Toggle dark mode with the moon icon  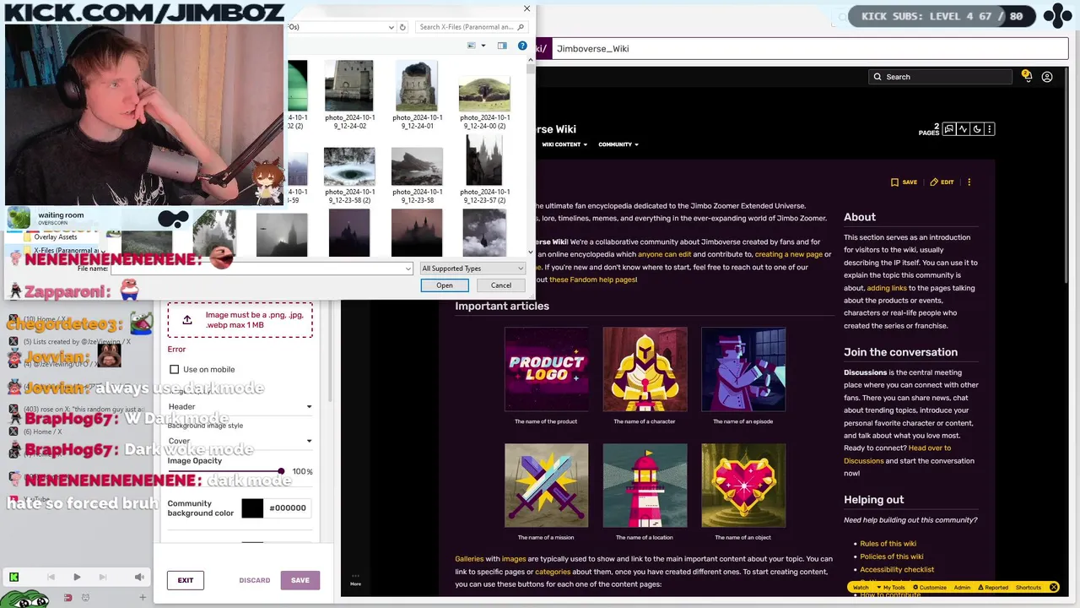tap(976, 129)
